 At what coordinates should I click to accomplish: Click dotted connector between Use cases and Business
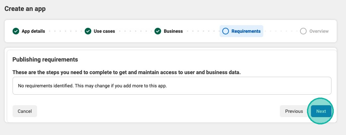(x=135, y=31)
